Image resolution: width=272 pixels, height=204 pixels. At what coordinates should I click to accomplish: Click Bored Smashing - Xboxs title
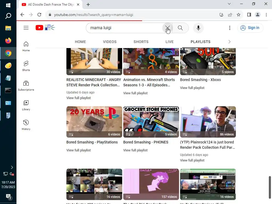[x=200, y=80]
